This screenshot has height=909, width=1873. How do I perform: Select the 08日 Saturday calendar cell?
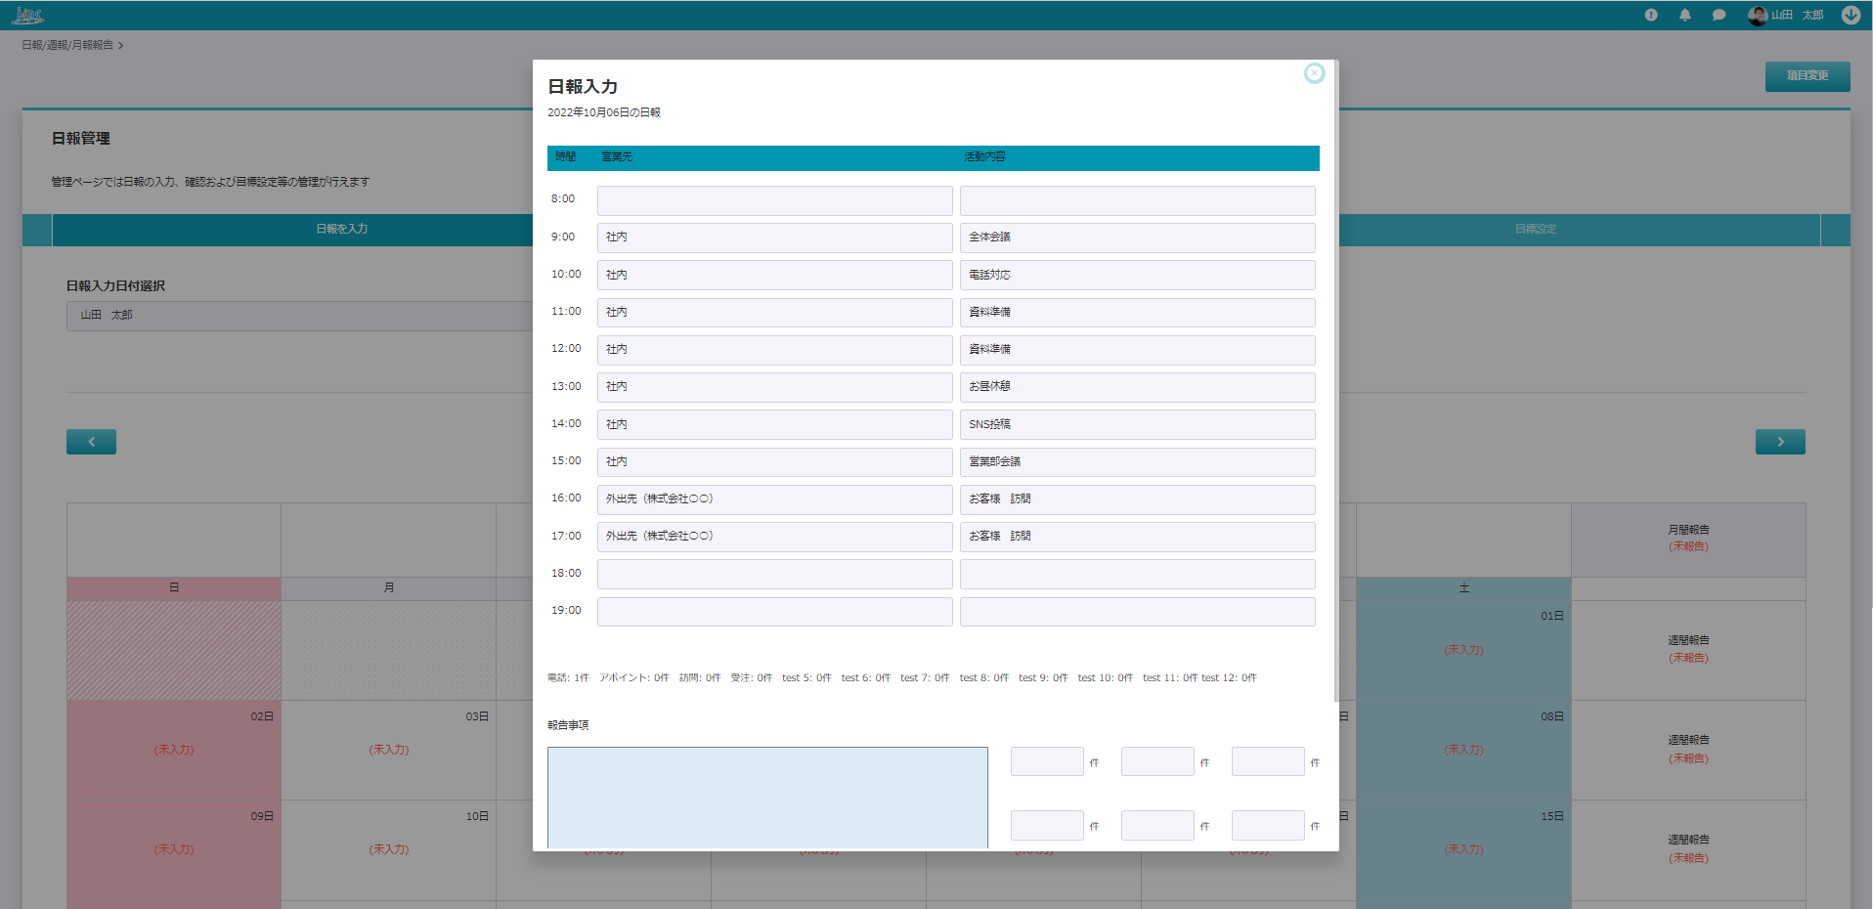[1463, 750]
